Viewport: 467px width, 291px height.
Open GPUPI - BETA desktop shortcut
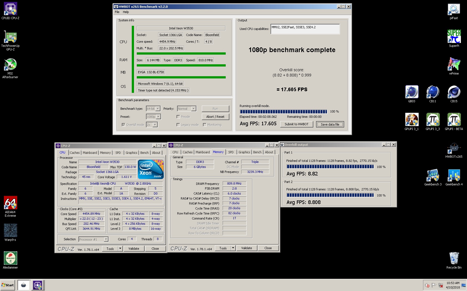(454, 122)
